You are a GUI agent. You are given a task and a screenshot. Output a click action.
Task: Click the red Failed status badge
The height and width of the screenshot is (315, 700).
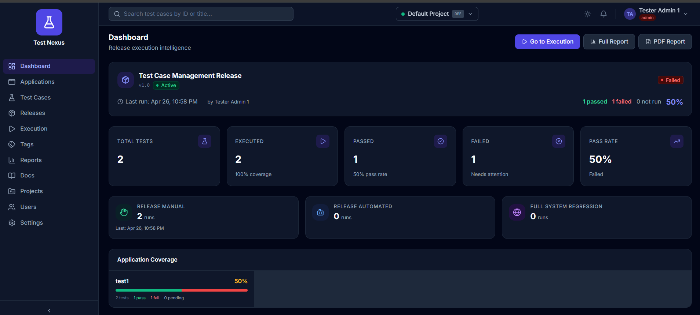671,80
